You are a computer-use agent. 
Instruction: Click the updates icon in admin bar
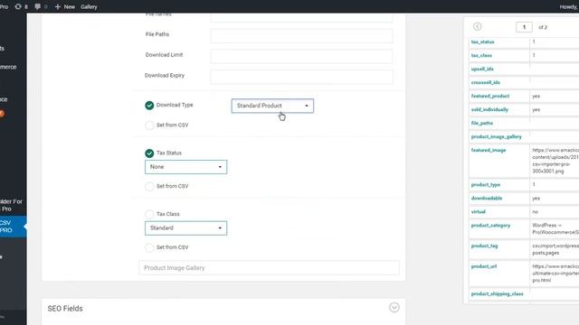[18, 6]
